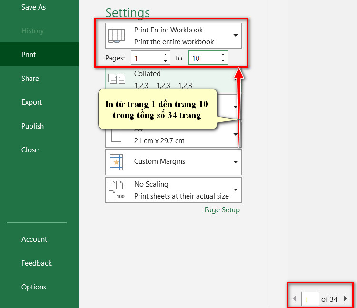Viewport: 357px width, 308px height.
Task: Go to previous preview page arrow
Action: (294, 298)
